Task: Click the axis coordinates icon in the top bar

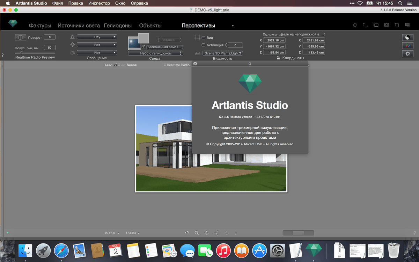Action: click(365, 25)
